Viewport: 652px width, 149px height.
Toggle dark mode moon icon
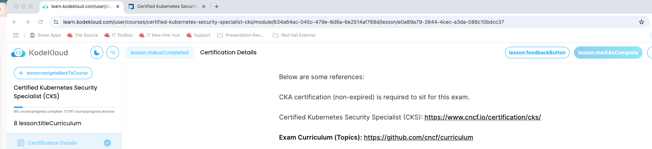point(97,53)
